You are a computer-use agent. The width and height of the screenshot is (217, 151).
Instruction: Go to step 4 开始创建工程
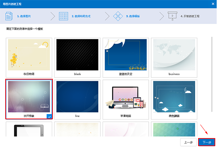pyautogui.click(x=190, y=16)
